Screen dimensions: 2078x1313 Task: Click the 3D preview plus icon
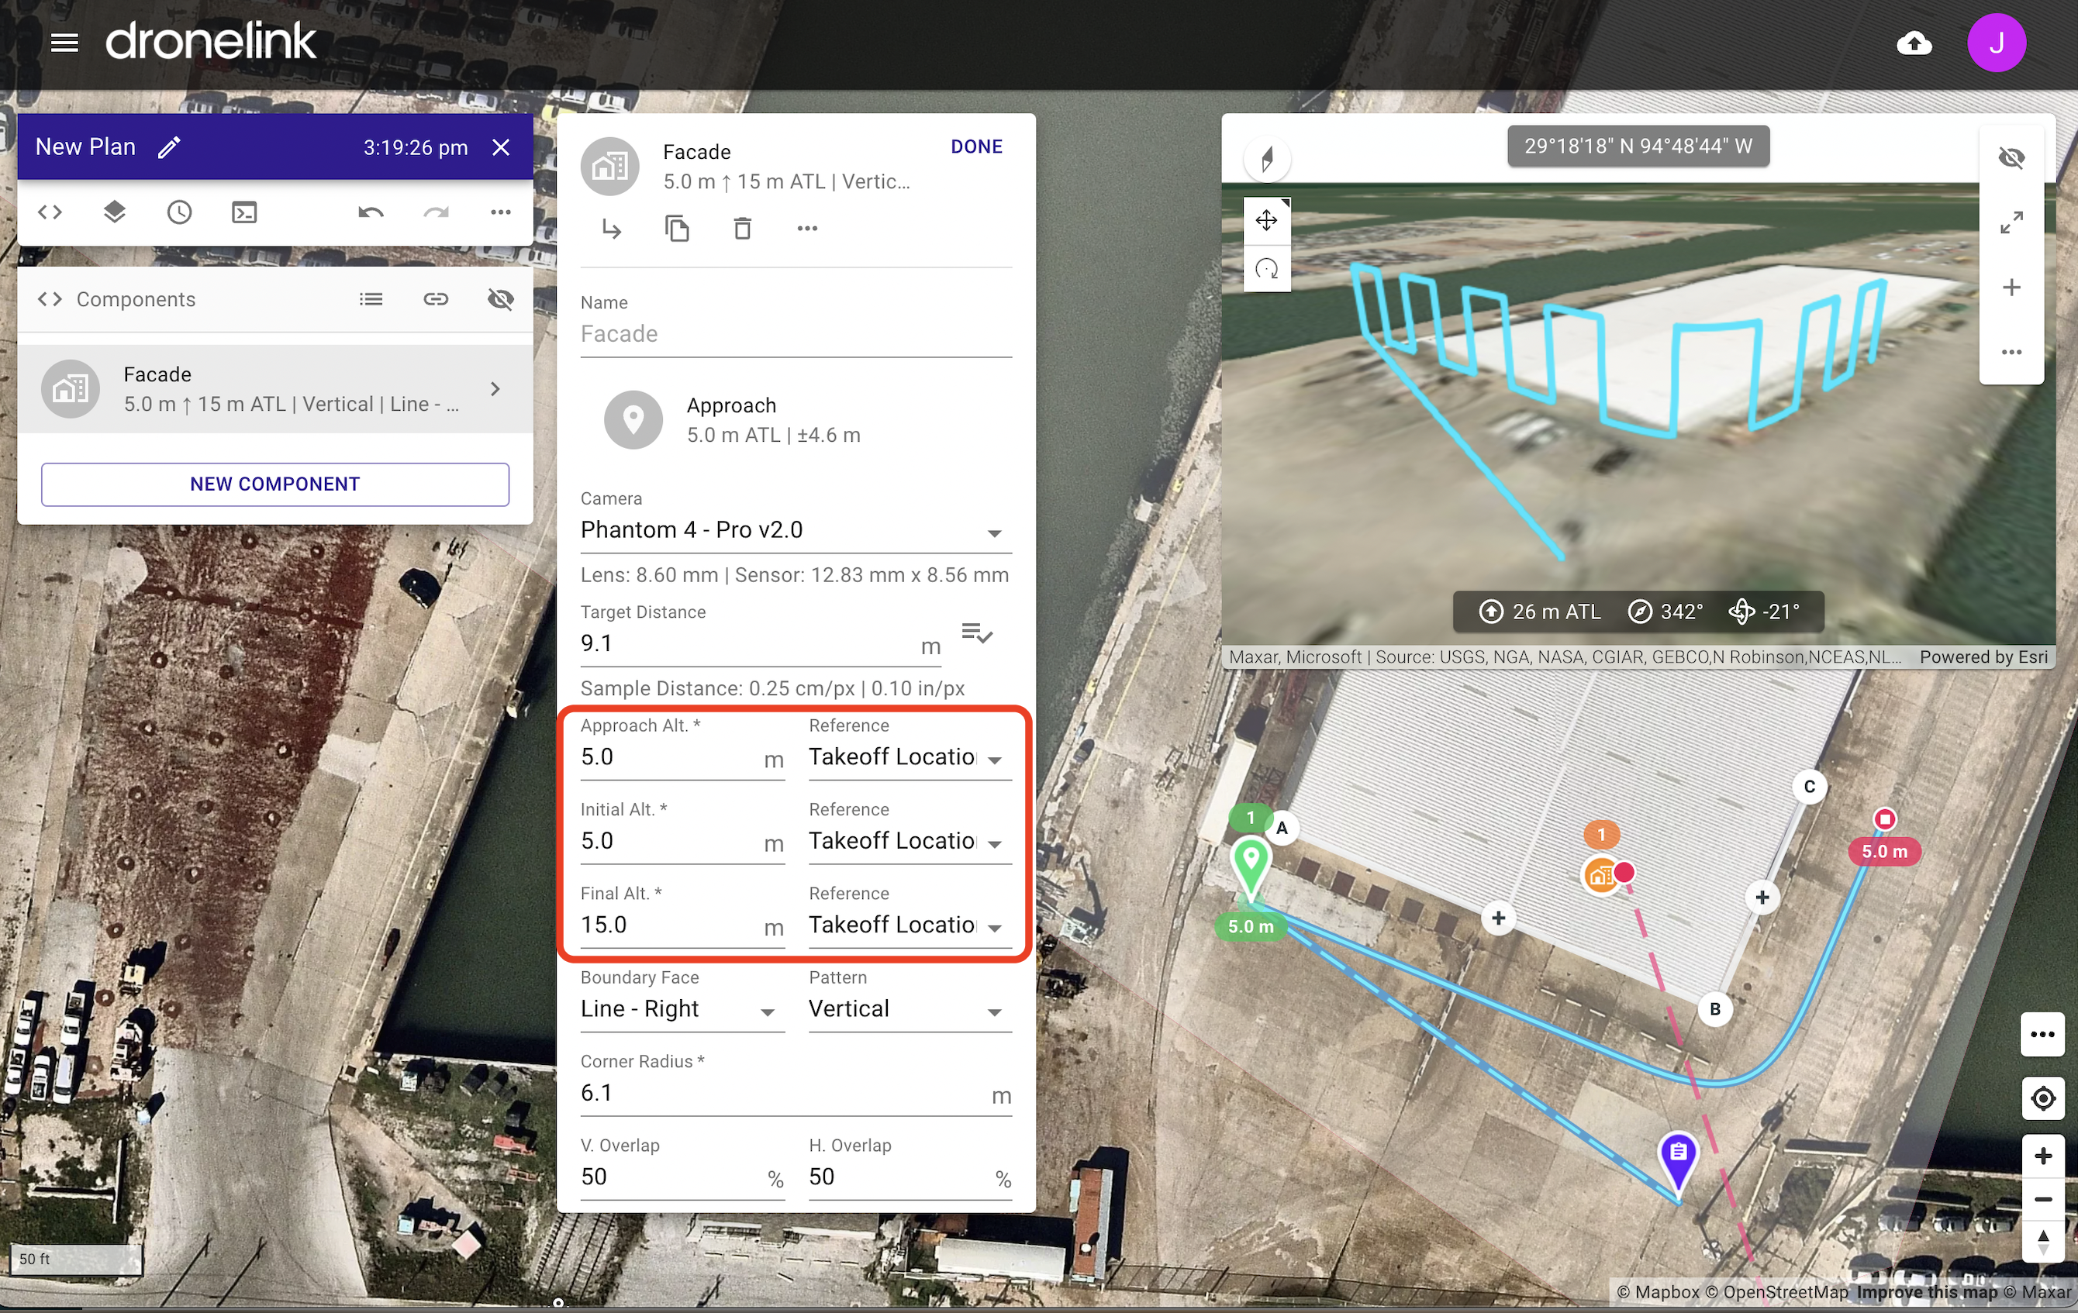pos(2011,288)
